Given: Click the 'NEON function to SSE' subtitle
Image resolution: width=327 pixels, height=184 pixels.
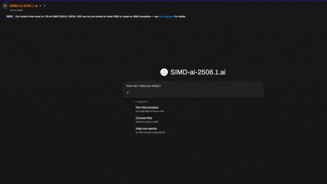Looking at the screenshot, I should coord(147,122).
